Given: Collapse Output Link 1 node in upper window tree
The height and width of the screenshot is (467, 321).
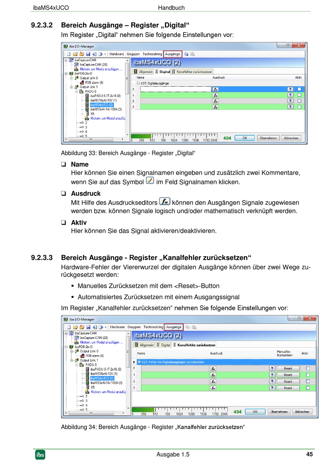Looking at the screenshot, I should click(x=71, y=87).
